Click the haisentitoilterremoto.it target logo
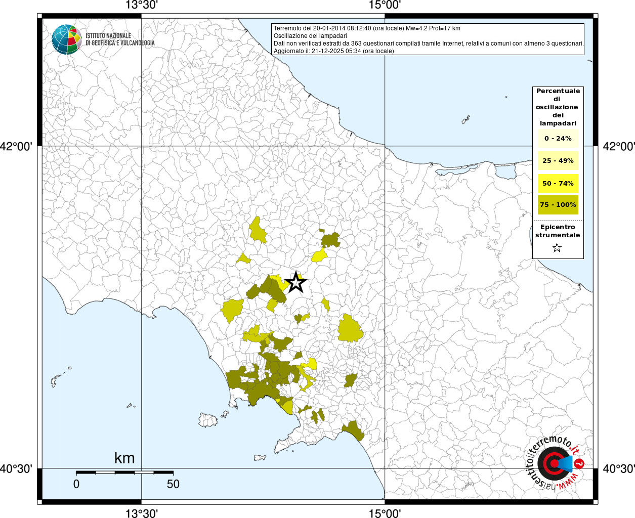635x518 pixels. click(x=555, y=463)
